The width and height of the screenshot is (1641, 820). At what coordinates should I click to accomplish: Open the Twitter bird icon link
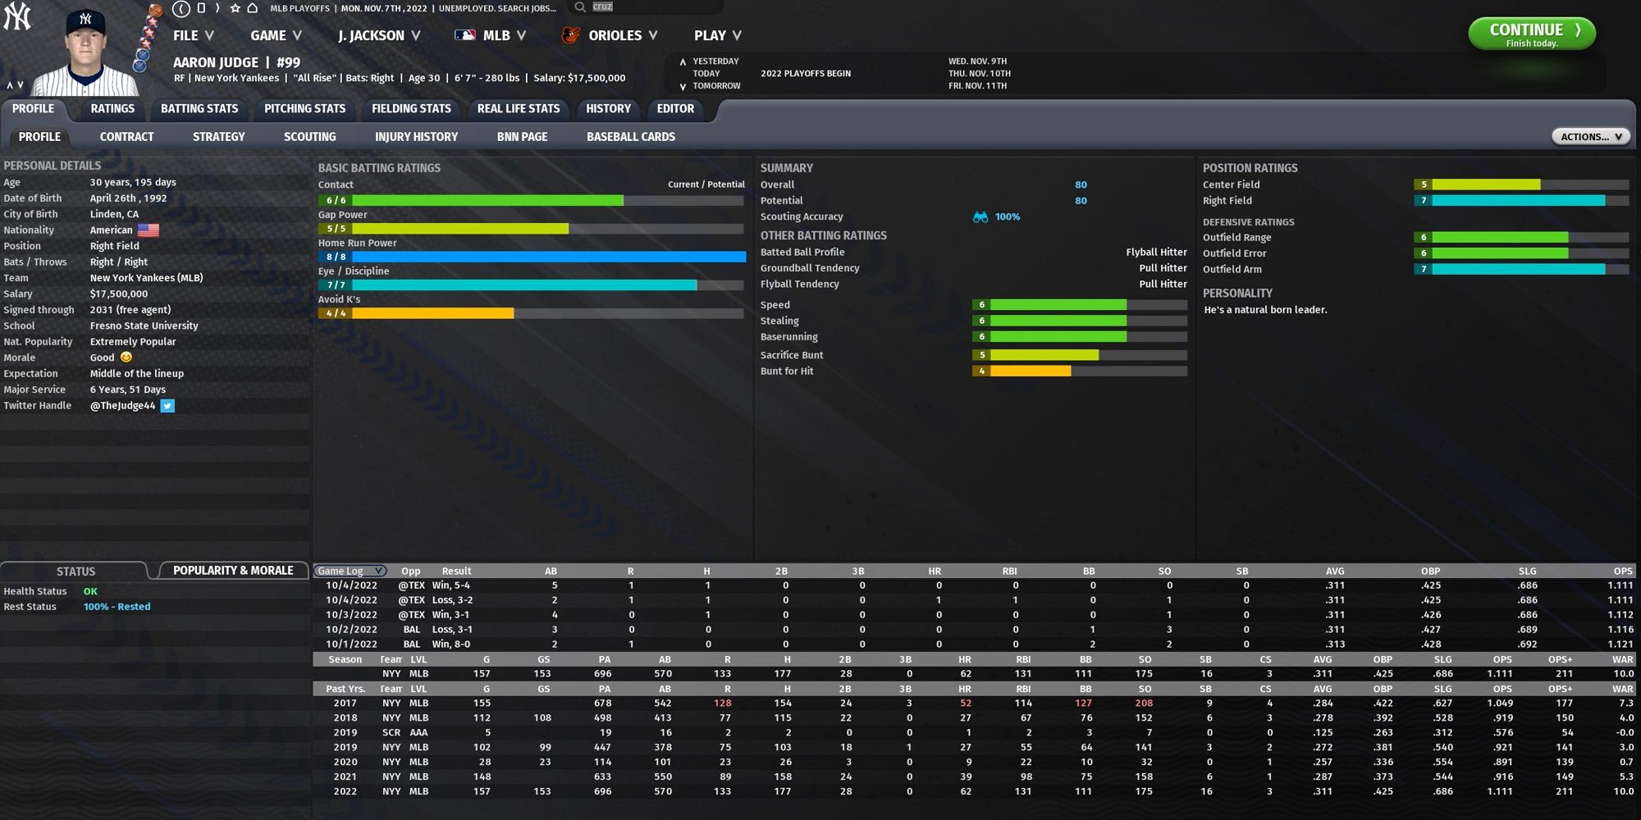tap(167, 406)
